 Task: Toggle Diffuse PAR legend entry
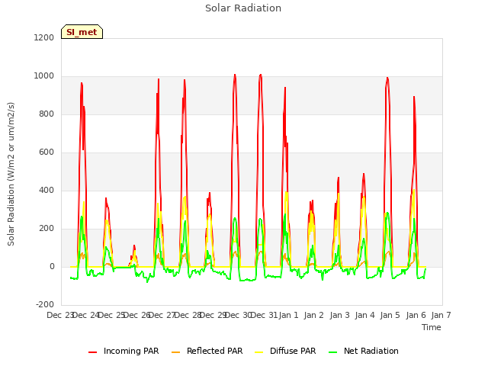pos(285,351)
